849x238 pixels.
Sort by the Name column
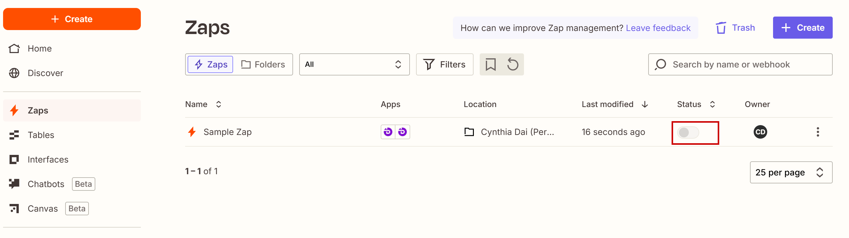click(x=203, y=104)
